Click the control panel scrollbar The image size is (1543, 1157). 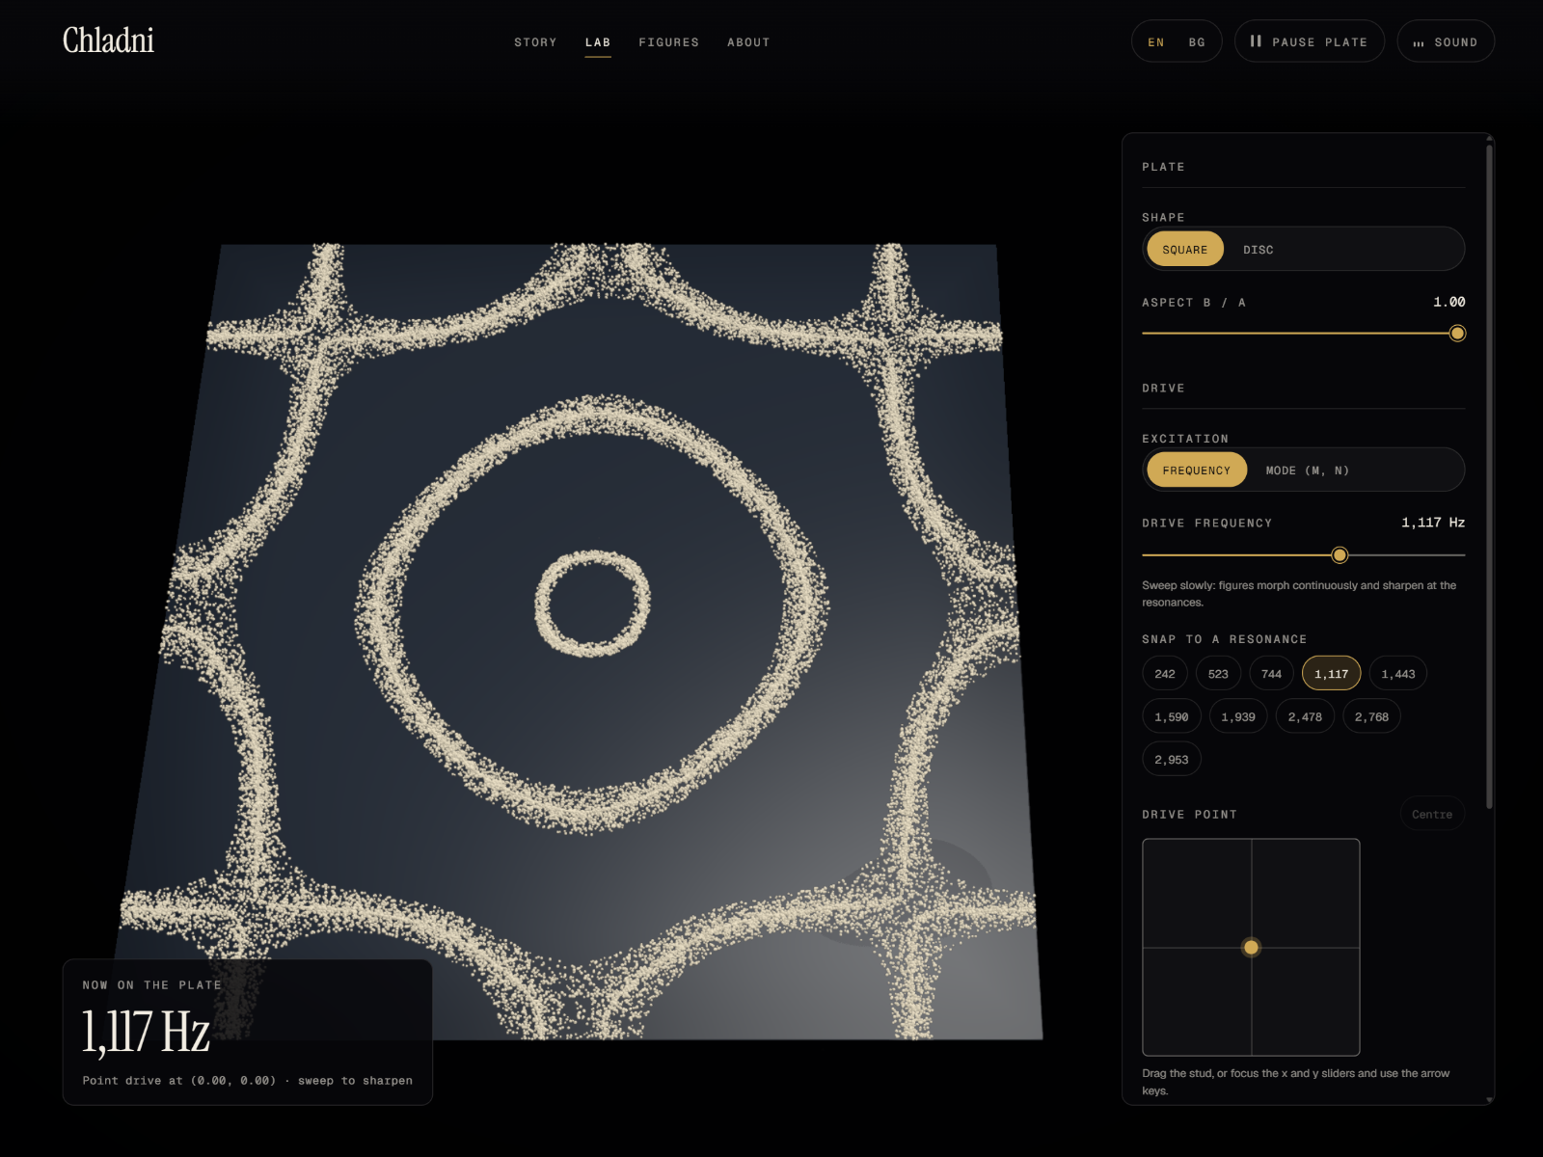(1490, 477)
